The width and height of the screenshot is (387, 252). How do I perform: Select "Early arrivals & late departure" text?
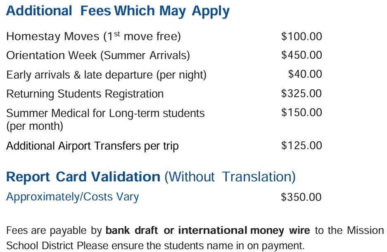[106, 75]
